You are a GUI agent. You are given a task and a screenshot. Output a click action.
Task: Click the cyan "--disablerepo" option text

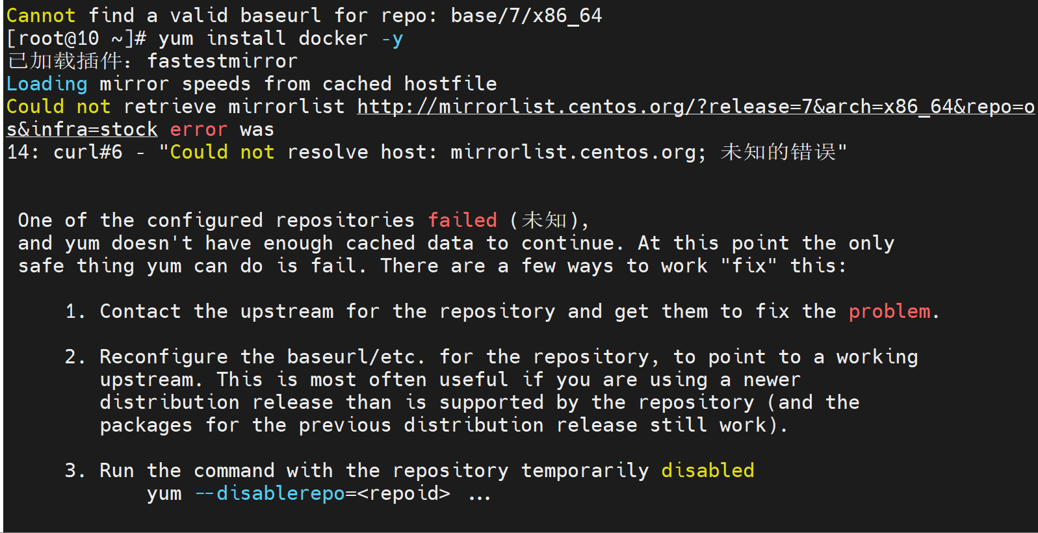click(x=270, y=493)
